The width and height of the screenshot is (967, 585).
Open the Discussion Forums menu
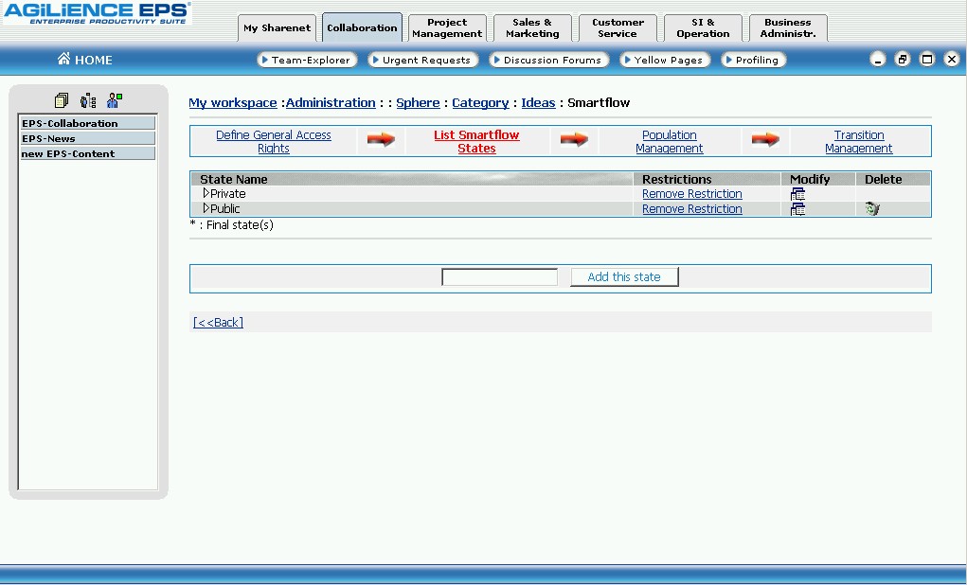pyautogui.click(x=549, y=60)
